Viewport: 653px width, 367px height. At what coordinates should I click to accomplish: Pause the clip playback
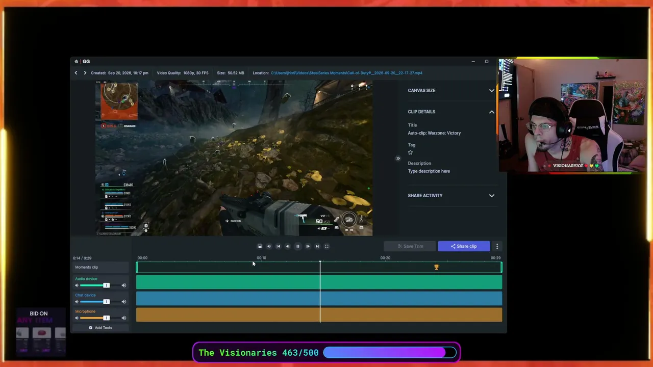298,246
